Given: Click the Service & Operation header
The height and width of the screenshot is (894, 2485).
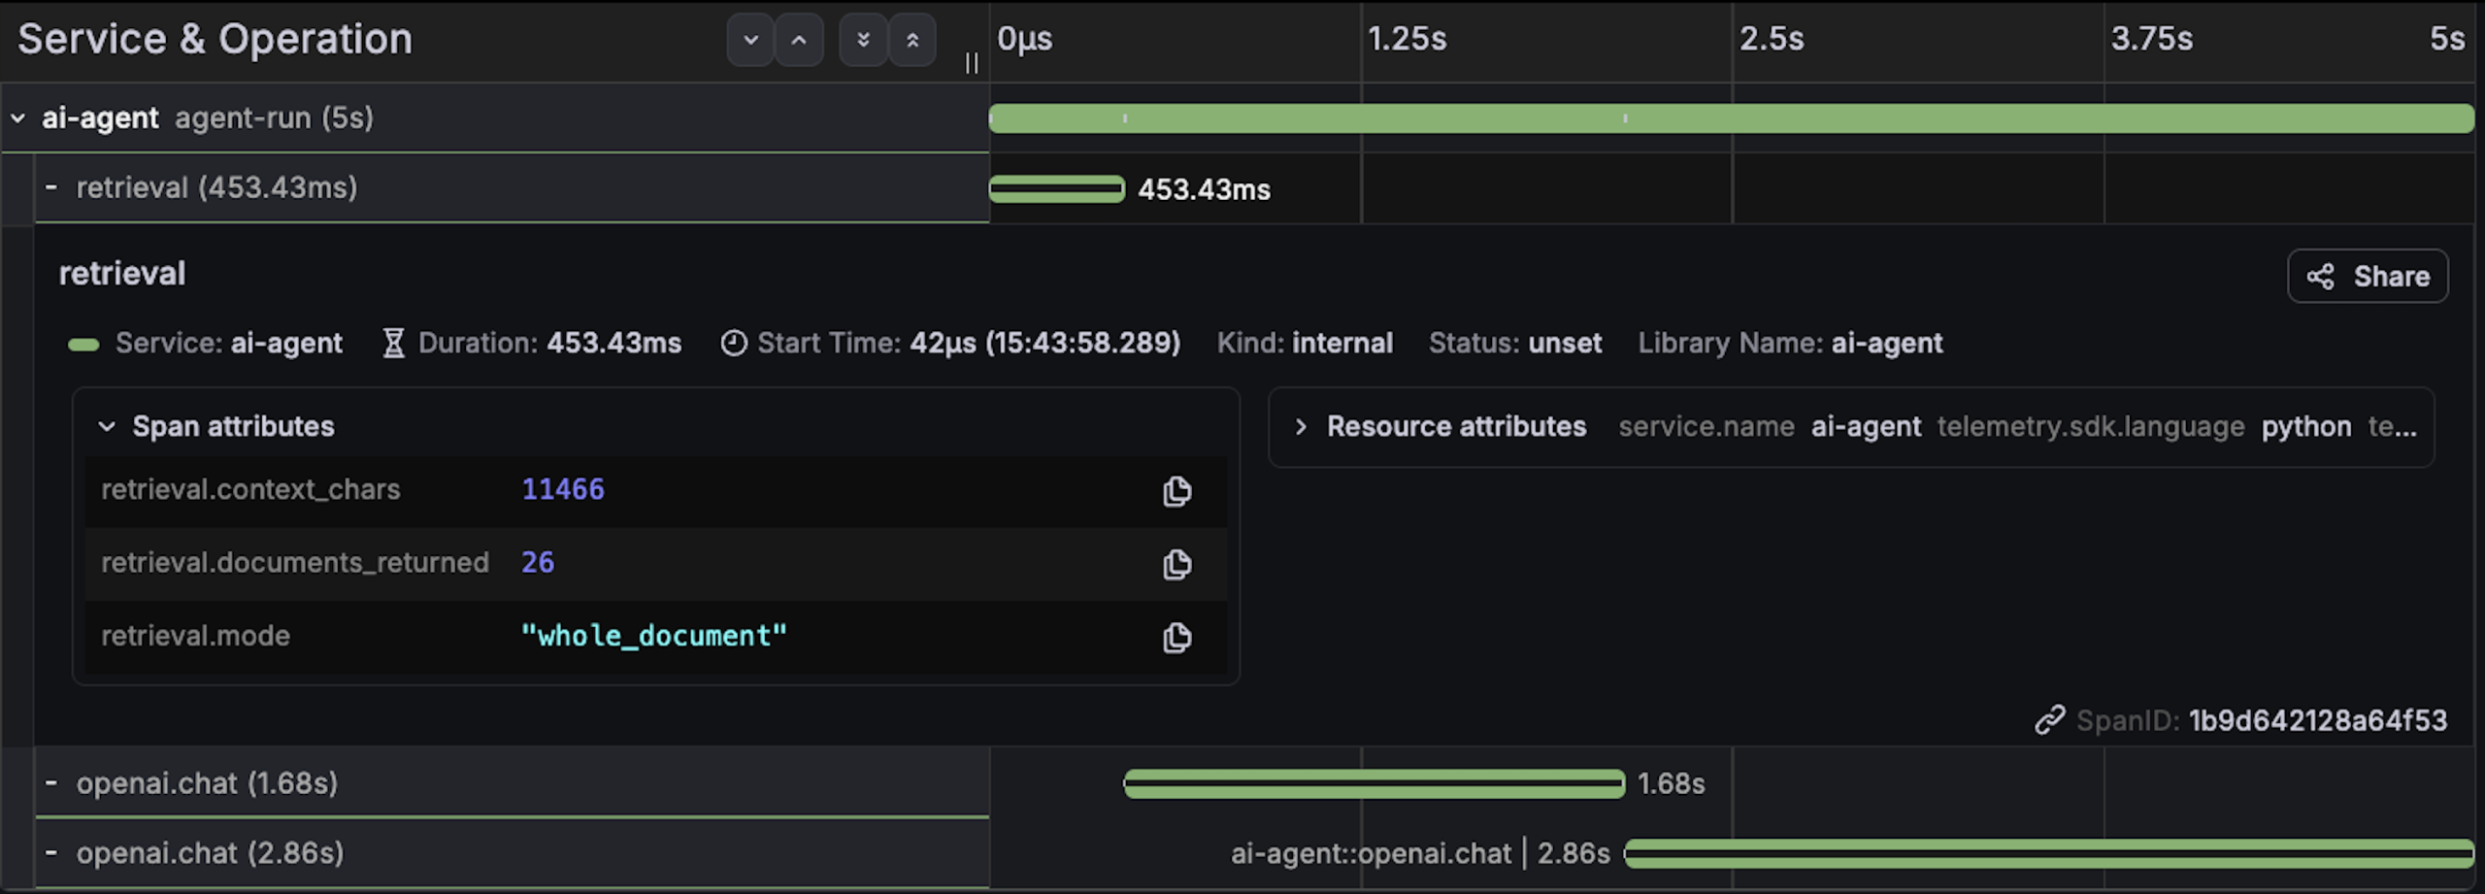Looking at the screenshot, I should click(215, 40).
